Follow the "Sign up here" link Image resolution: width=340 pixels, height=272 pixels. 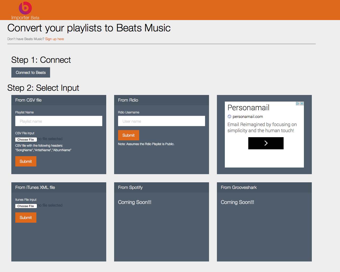(x=54, y=39)
